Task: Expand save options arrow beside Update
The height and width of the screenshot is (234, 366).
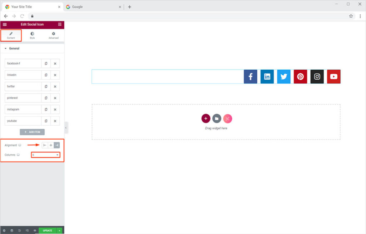Action: [x=59, y=230]
